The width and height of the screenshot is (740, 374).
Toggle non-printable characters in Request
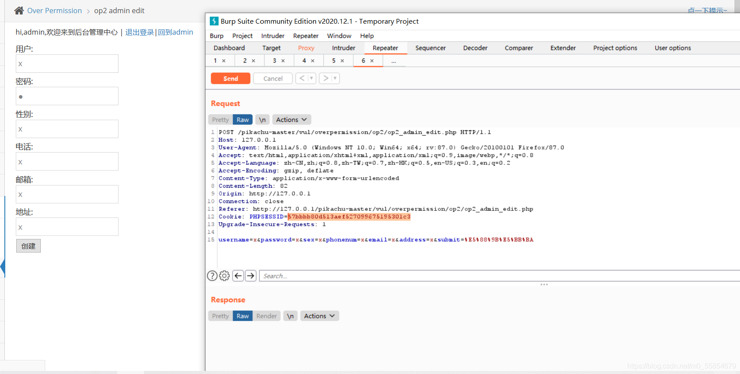262,120
